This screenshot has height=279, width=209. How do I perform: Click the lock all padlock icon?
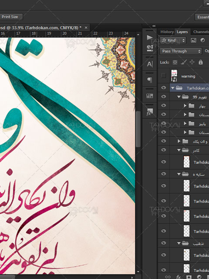pyautogui.click(x=201, y=62)
